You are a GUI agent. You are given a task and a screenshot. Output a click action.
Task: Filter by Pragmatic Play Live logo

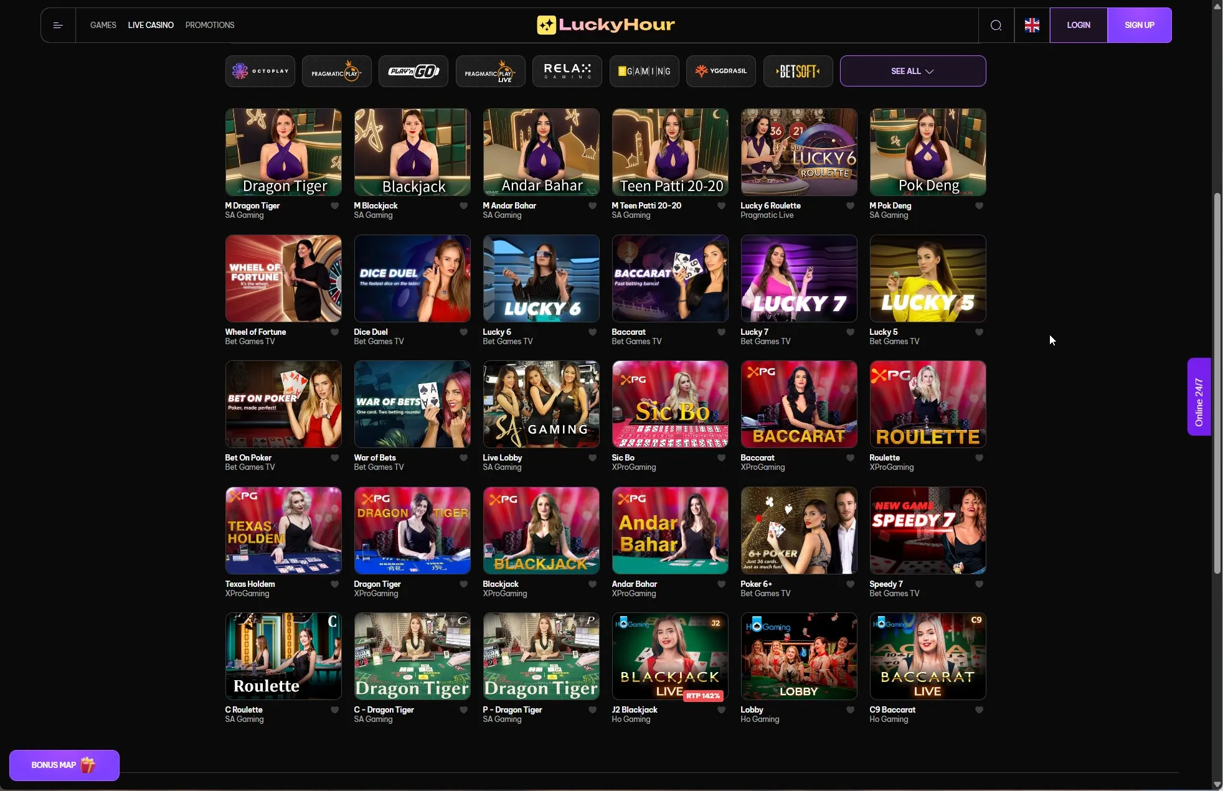(x=491, y=71)
